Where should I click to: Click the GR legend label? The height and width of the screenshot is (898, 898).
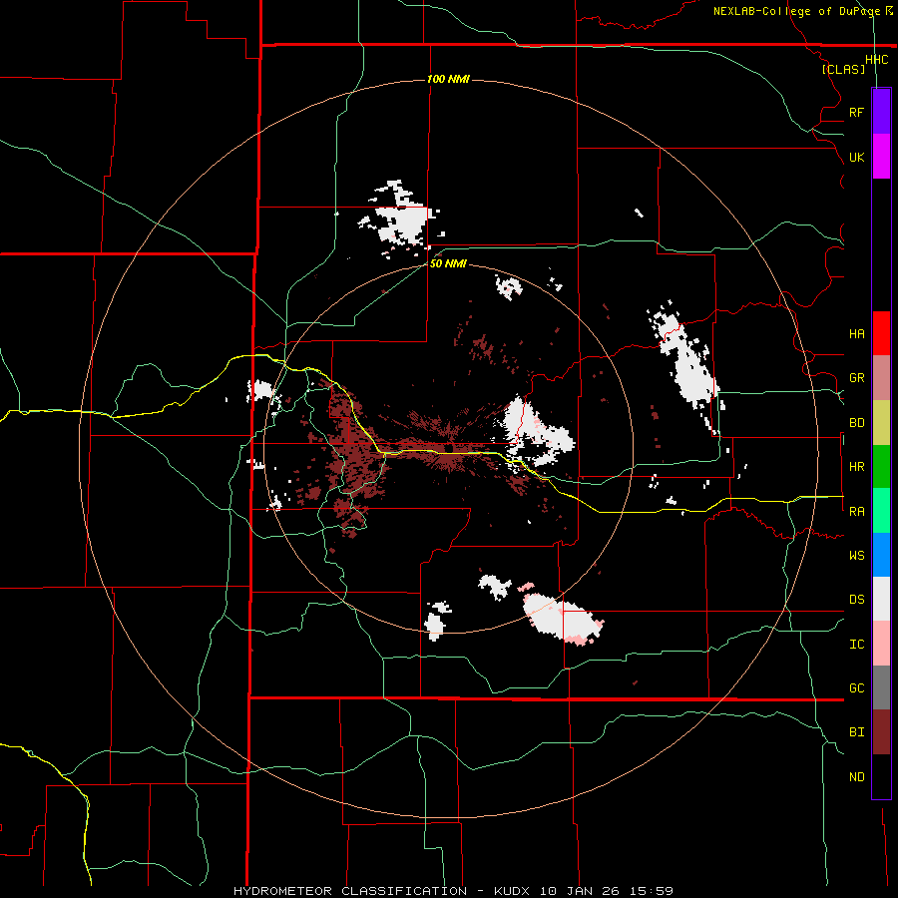[856, 378]
